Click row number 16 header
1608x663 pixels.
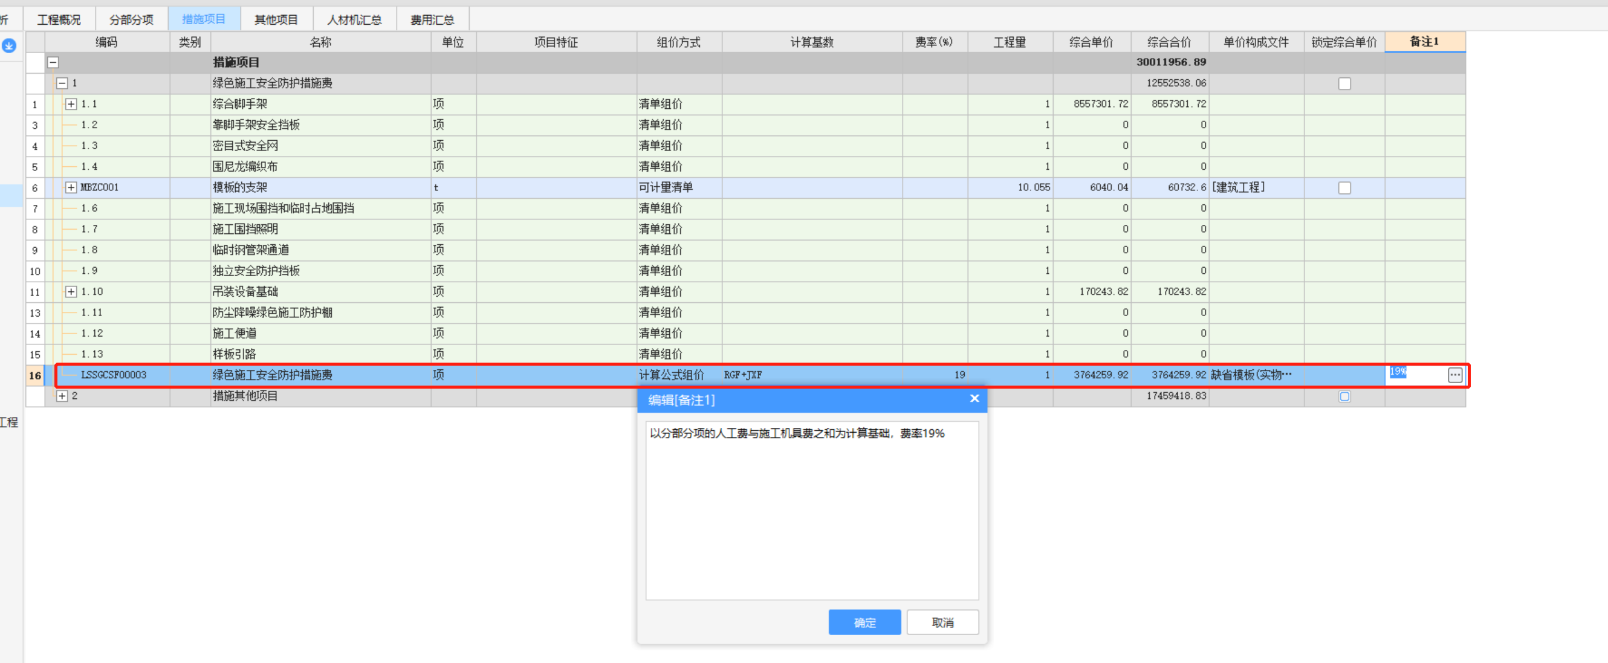35,375
